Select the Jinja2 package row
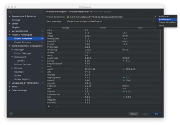The image size is (180, 125). tap(103, 36)
